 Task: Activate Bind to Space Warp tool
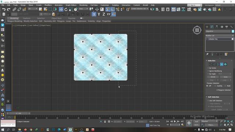point(24,10)
